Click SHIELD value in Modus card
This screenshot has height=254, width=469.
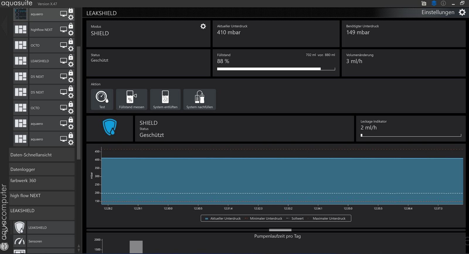[x=100, y=33]
